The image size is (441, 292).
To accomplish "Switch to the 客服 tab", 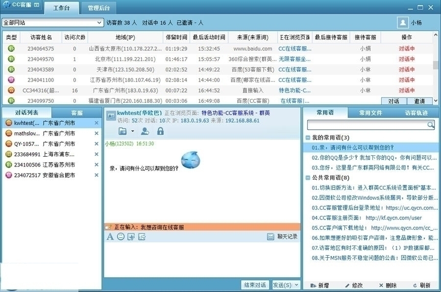I will point(77,113).
